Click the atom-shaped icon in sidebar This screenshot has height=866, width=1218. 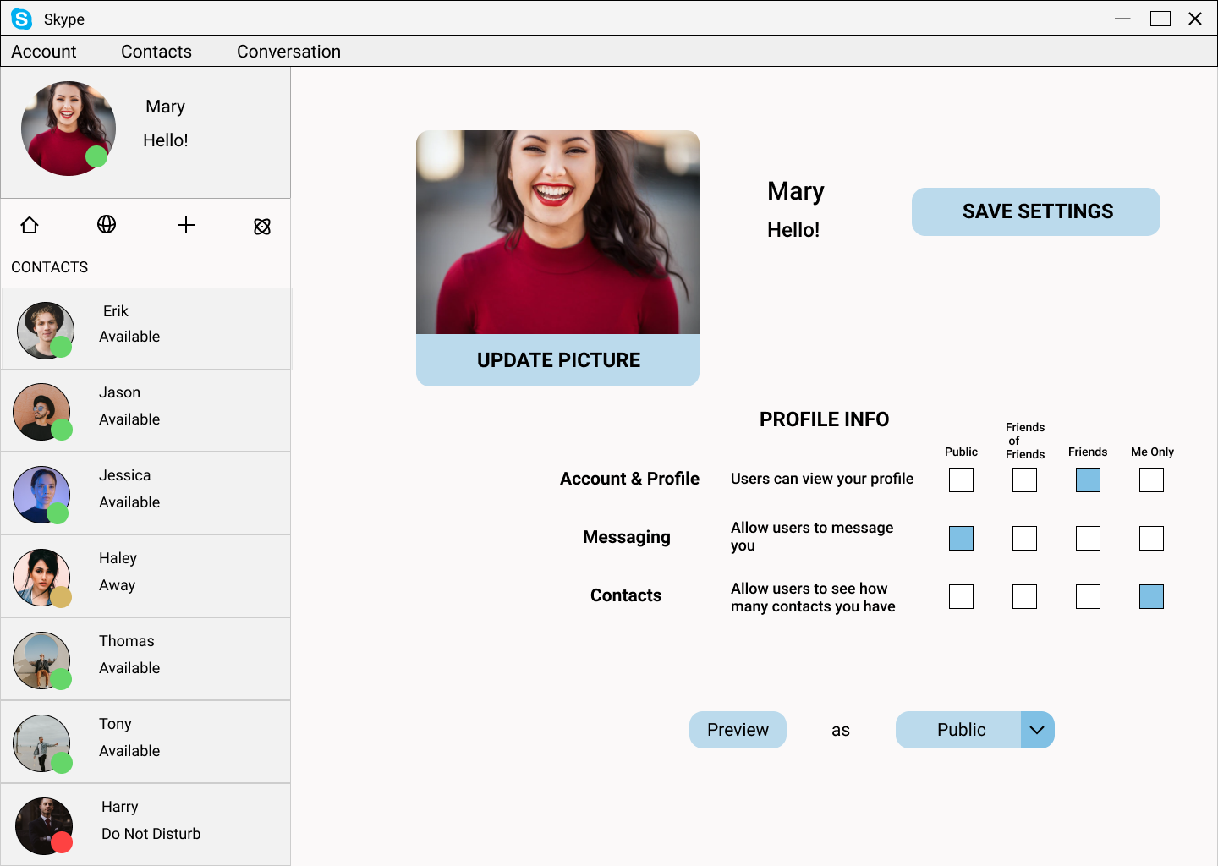point(262,226)
